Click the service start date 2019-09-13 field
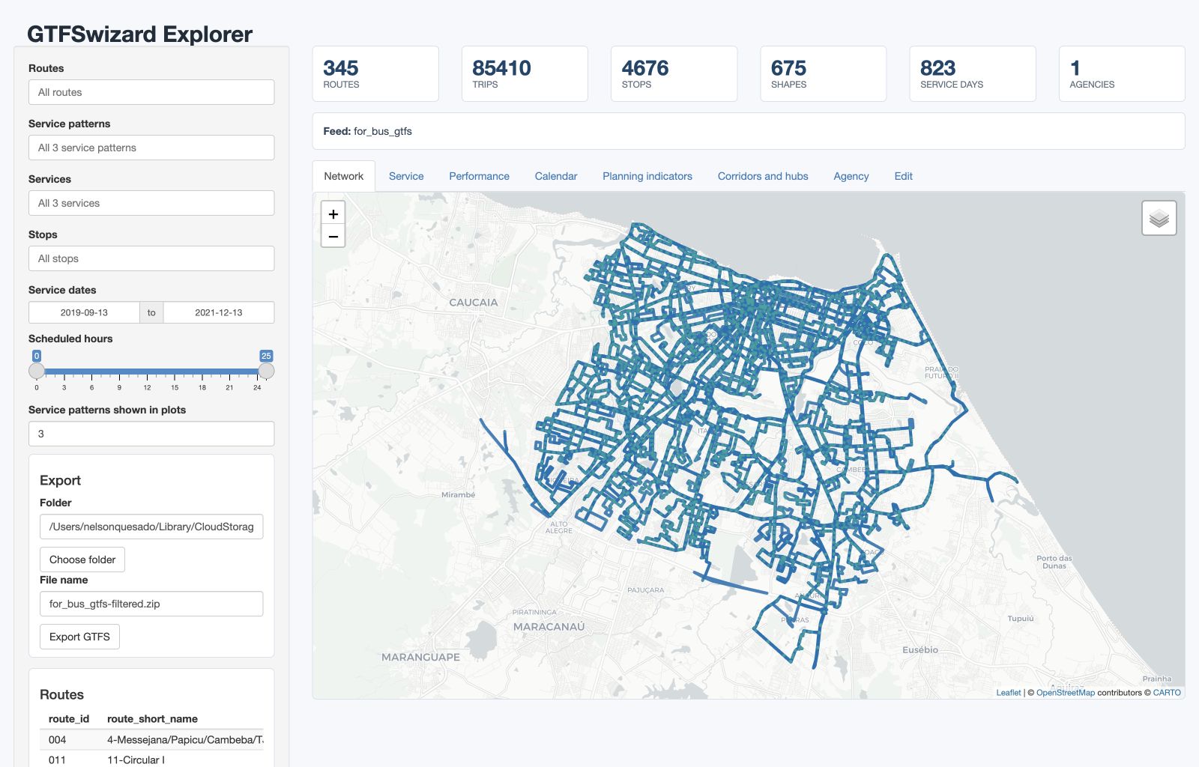The image size is (1199, 767). click(84, 312)
